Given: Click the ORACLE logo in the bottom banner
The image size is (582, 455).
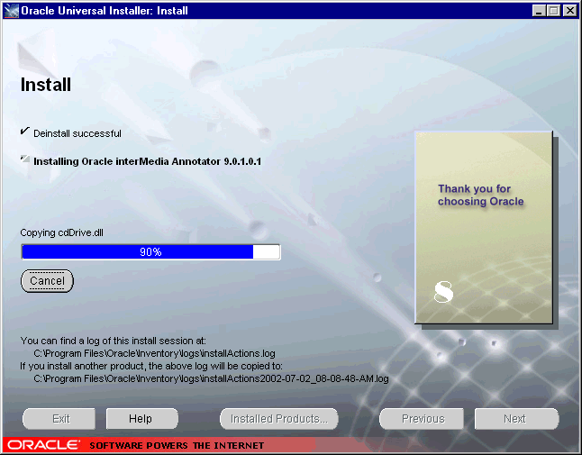Looking at the screenshot, I should (x=43, y=445).
